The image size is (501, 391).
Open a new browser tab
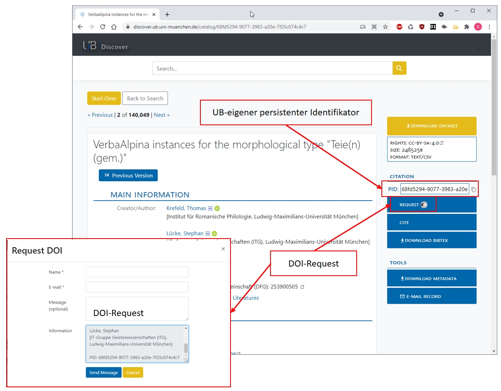167,14
